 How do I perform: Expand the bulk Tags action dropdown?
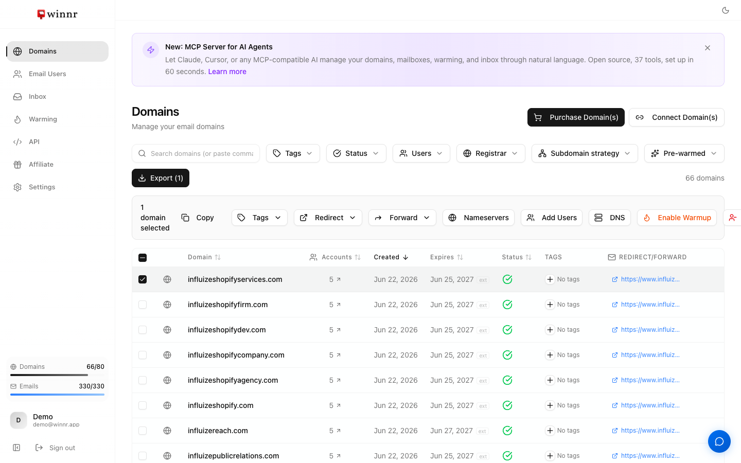(x=259, y=218)
